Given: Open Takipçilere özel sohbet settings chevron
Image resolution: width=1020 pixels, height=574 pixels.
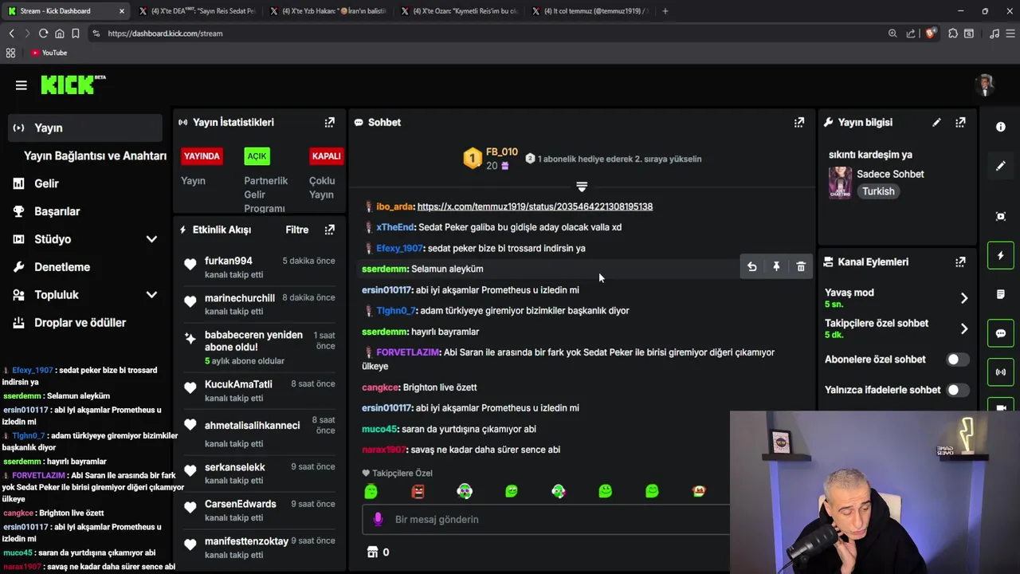Looking at the screenshot, I should click(x=963, y=328).
